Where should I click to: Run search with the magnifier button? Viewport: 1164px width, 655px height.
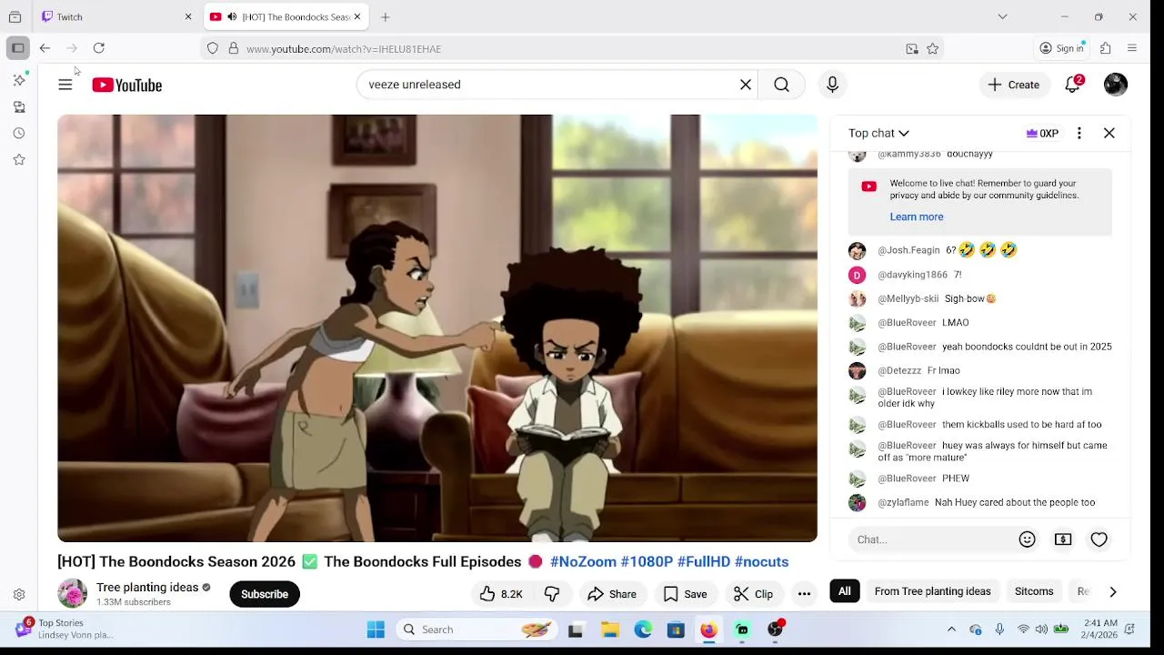click(782, 85)
